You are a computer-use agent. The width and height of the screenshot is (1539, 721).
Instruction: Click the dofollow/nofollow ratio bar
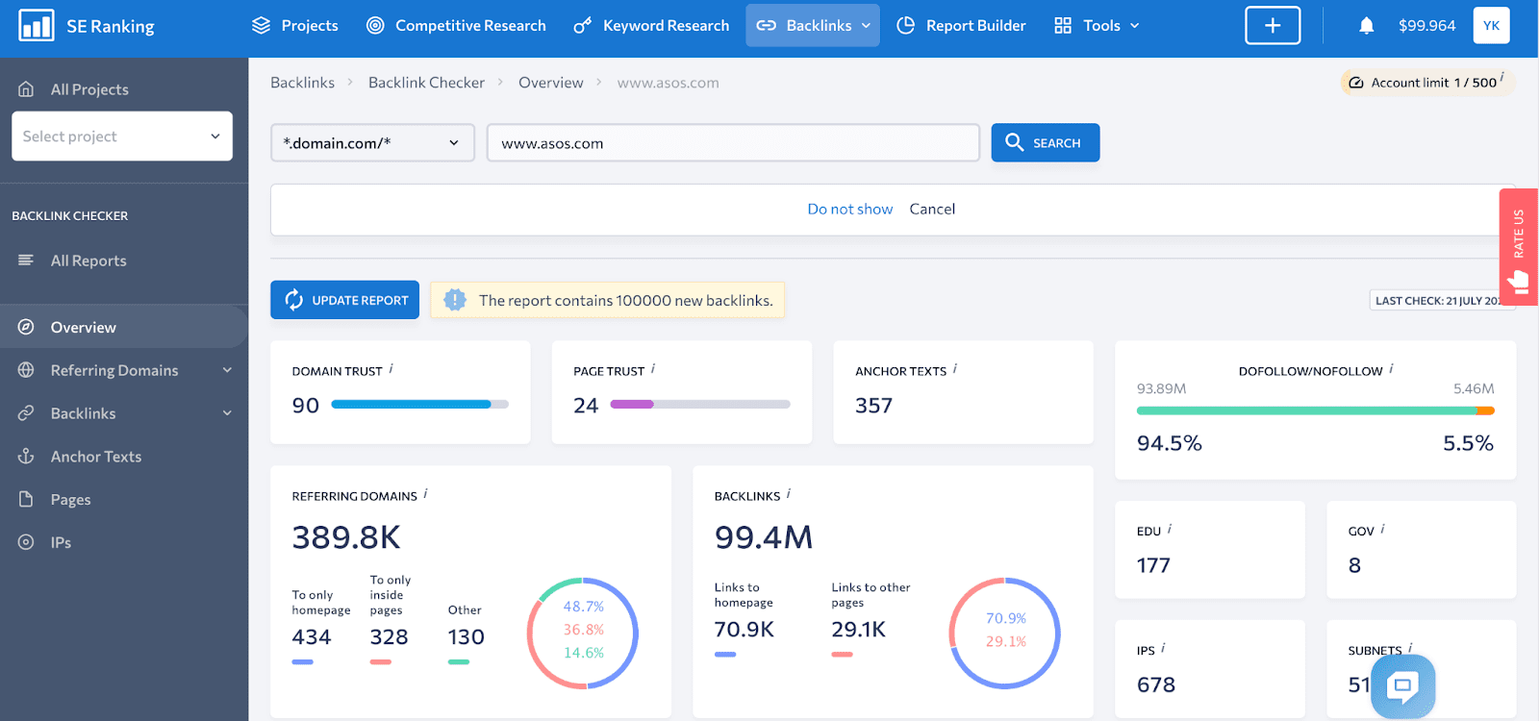1315,410
